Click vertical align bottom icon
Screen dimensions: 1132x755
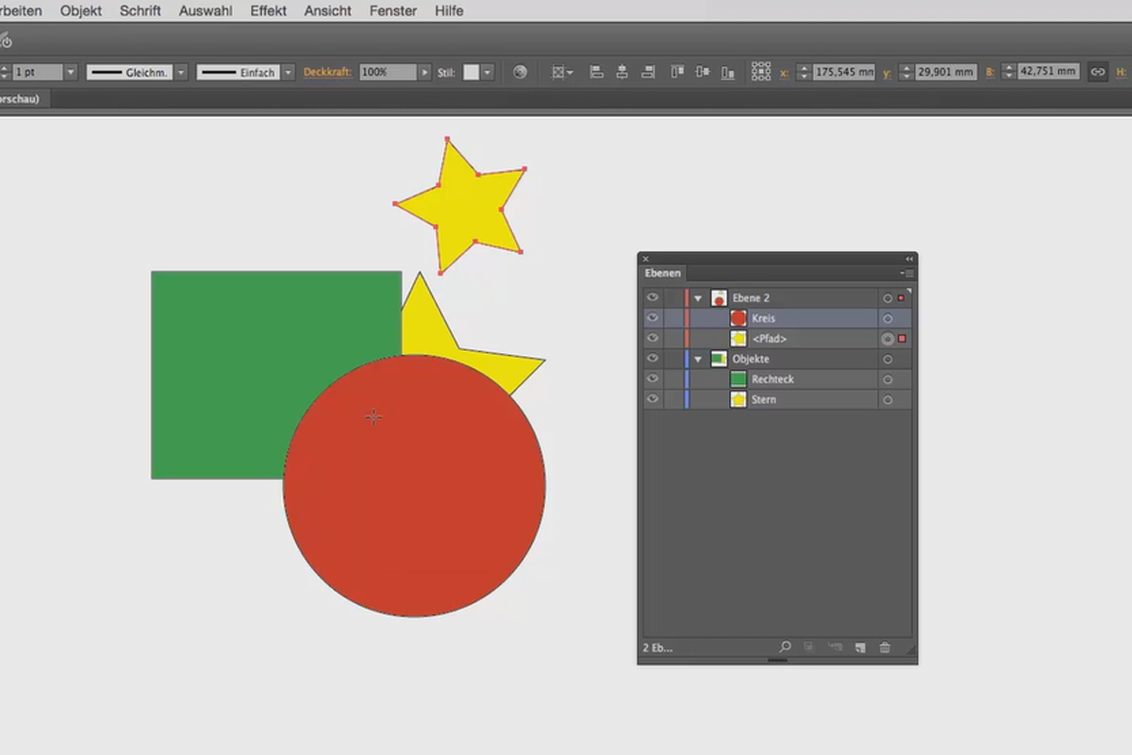coord(727,72)
